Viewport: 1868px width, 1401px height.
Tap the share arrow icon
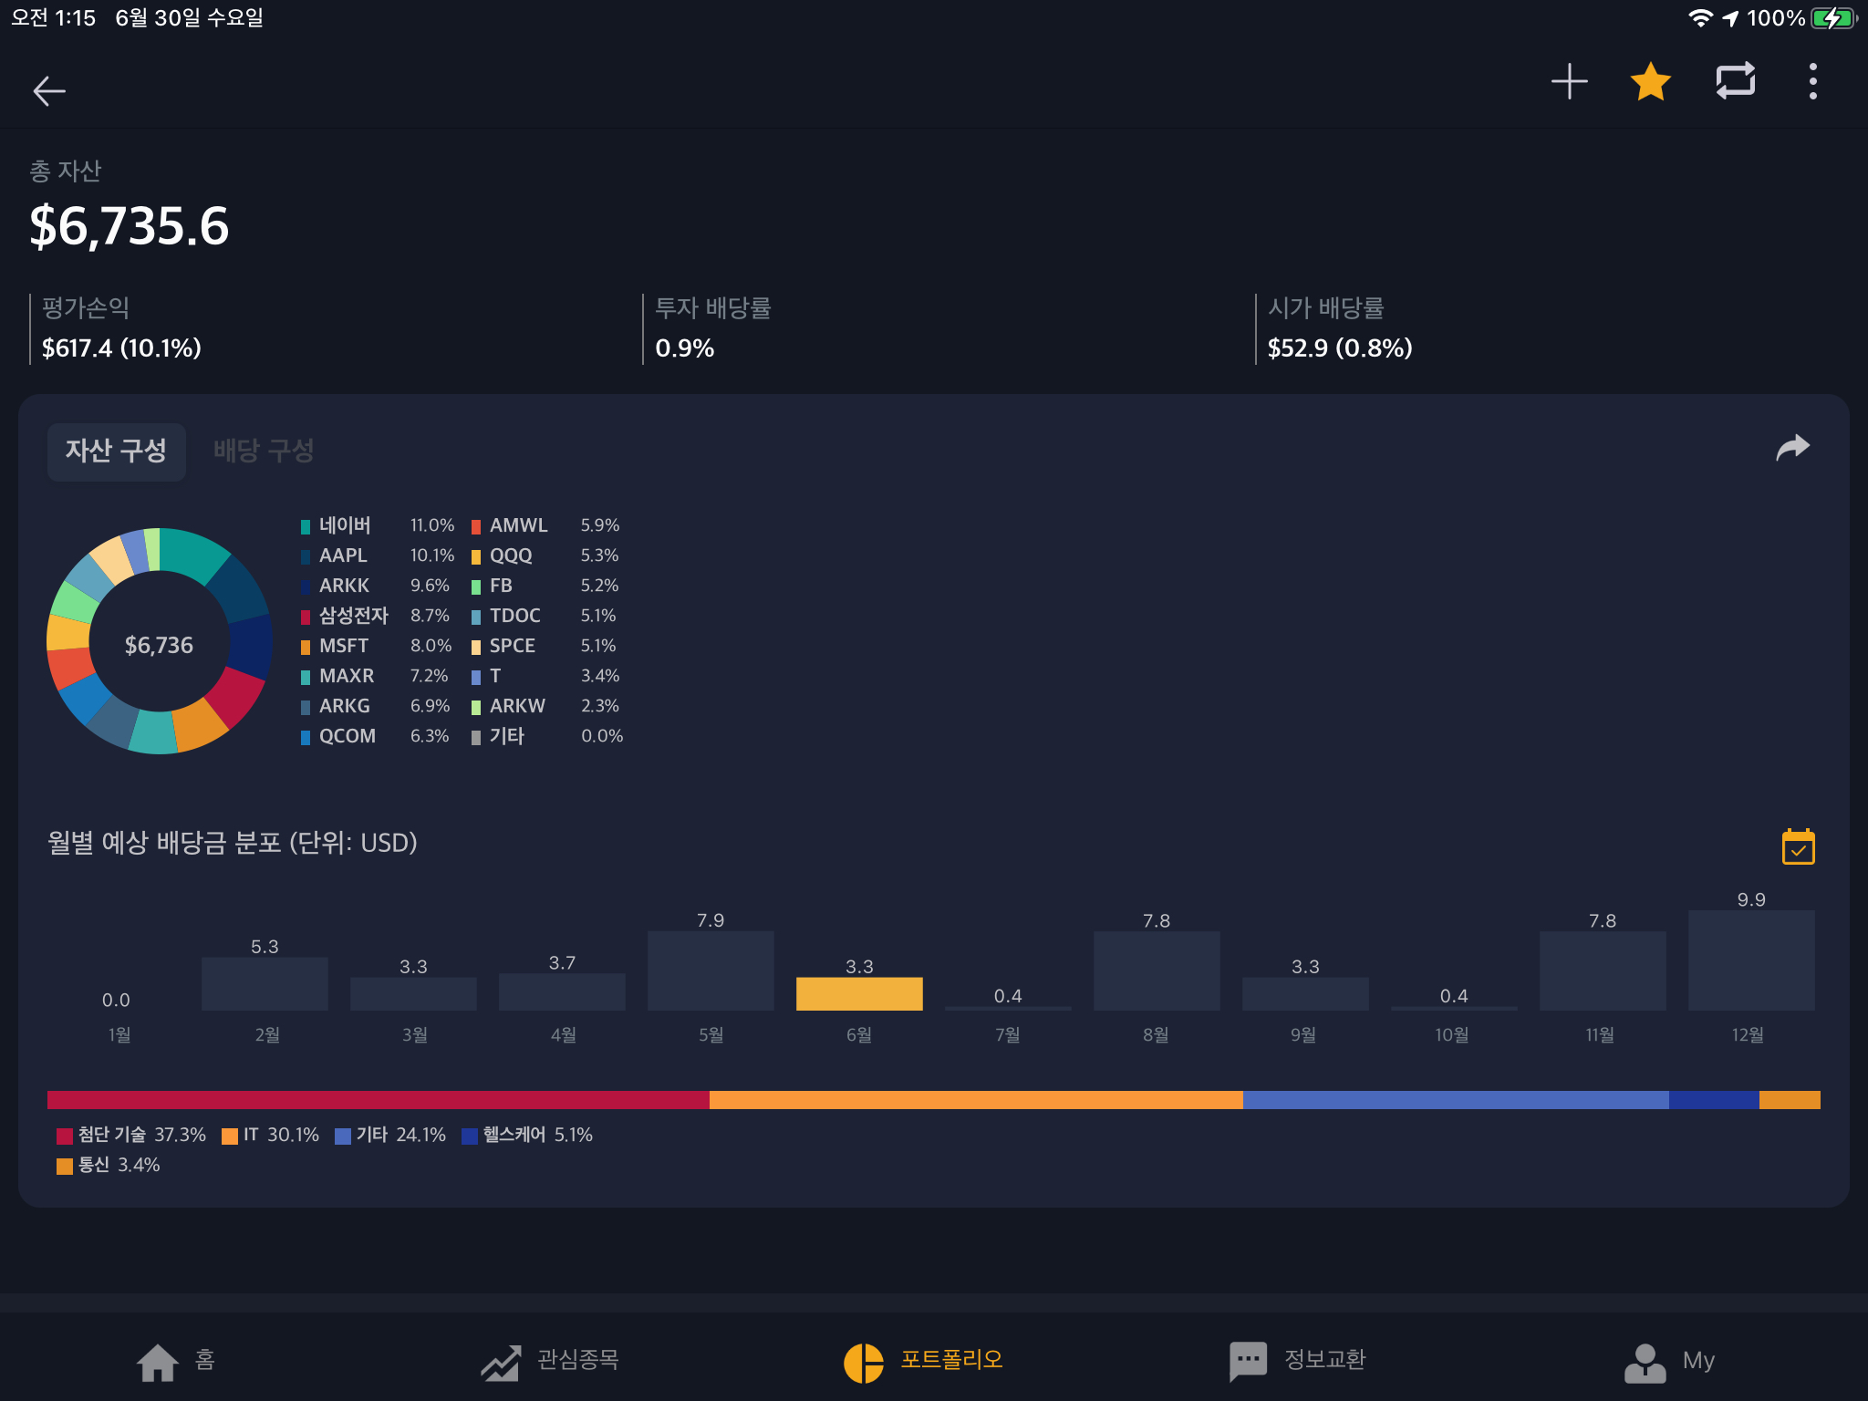[x=1792, y=448]
